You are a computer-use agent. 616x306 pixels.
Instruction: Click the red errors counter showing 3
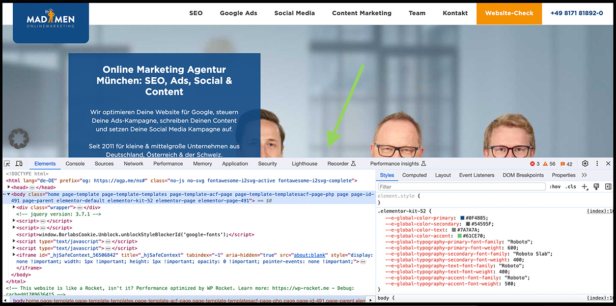tap(535, 164)
